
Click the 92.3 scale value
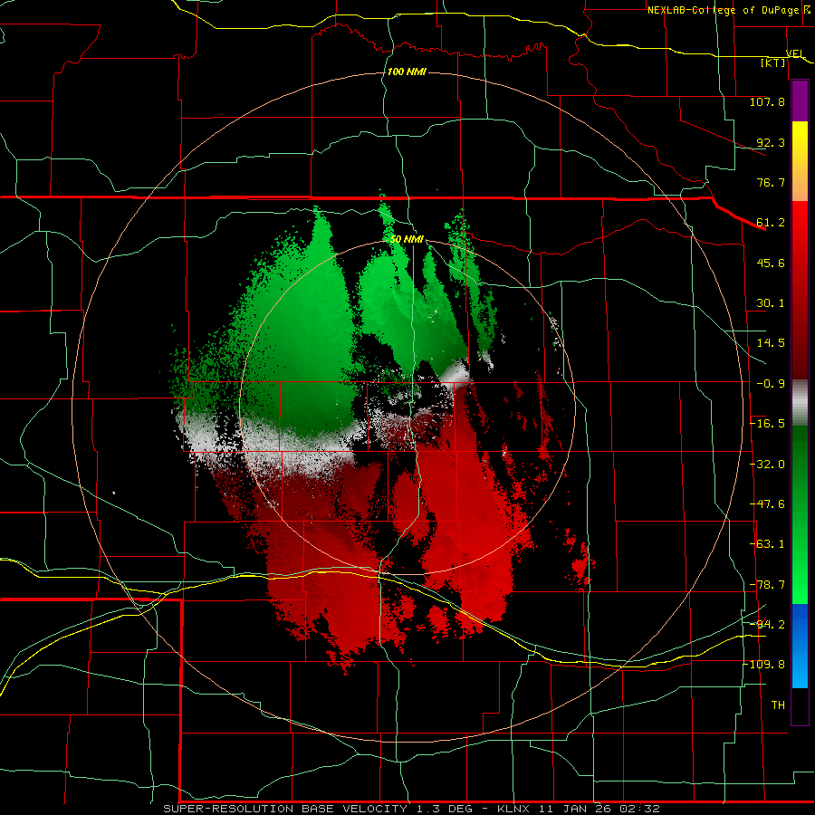[771, 142]
